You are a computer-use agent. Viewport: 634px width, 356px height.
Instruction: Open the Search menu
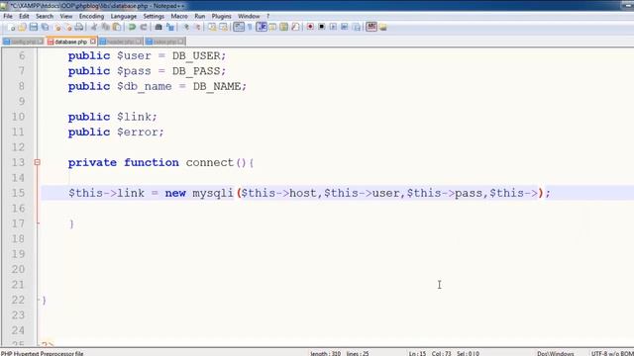[45, 16]
